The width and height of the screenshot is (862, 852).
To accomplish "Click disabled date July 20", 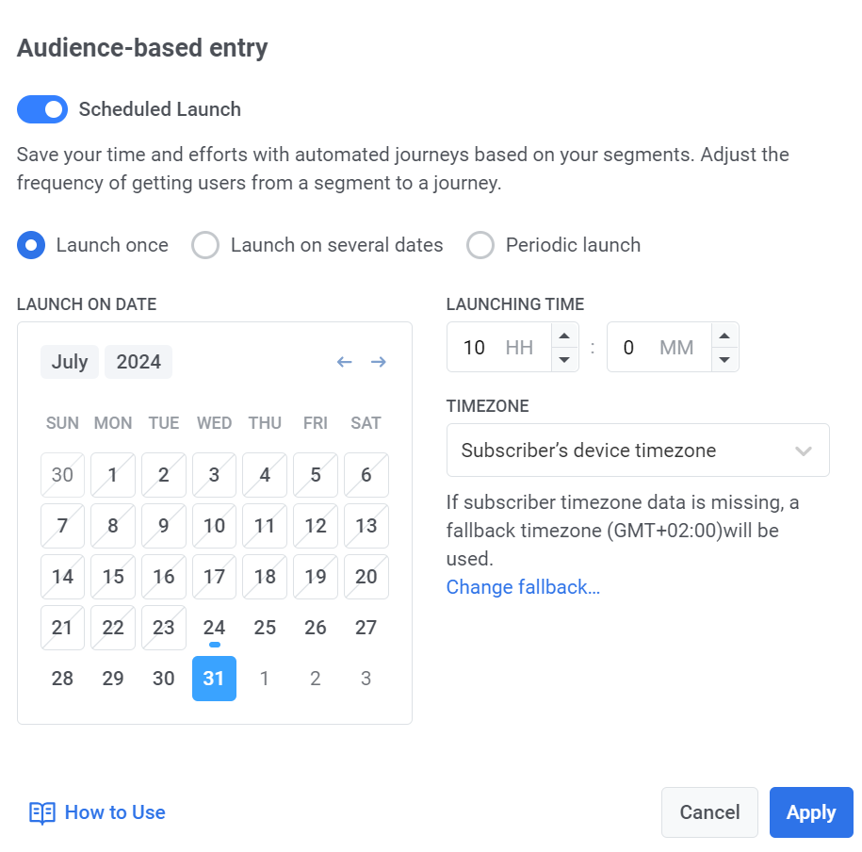I will point(366,577).
